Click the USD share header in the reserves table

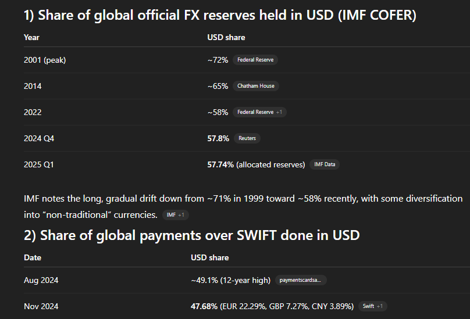click(226, 37)
